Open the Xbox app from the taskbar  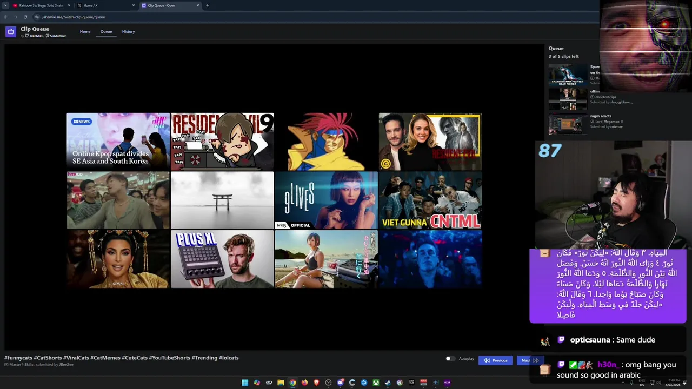(x=376, y=383)
